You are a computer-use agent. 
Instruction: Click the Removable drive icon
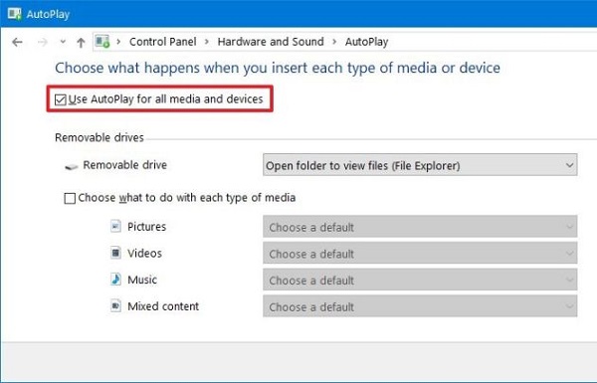point(72,166)
